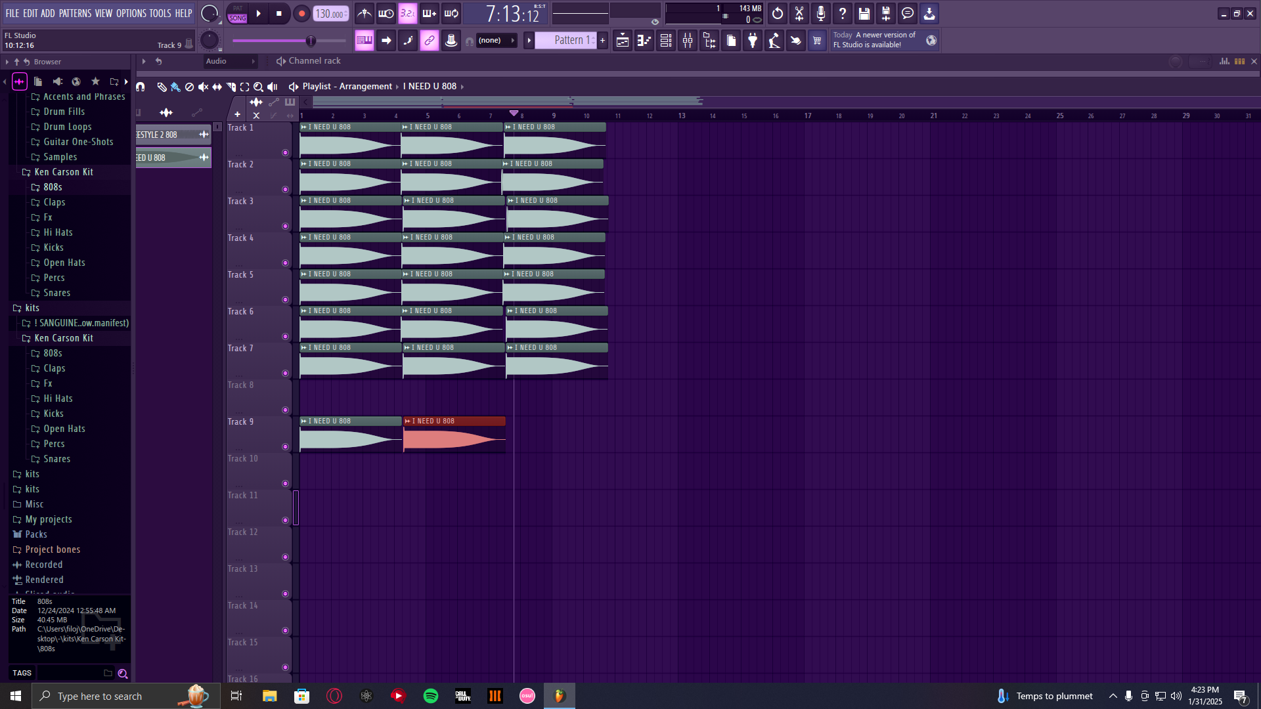This screenshot has height=709, width=1261.
Task: Select the Delete tool in playlist toolbar
Action: point(189,87)
